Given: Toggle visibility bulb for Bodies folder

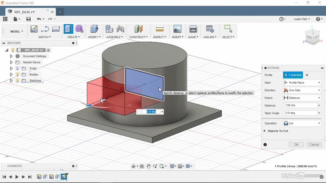Looking at the screenshot, I should pyautogui.click(x=17, y=74).
